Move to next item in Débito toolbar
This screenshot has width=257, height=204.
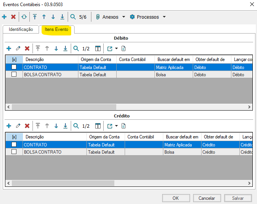(56, 48)
